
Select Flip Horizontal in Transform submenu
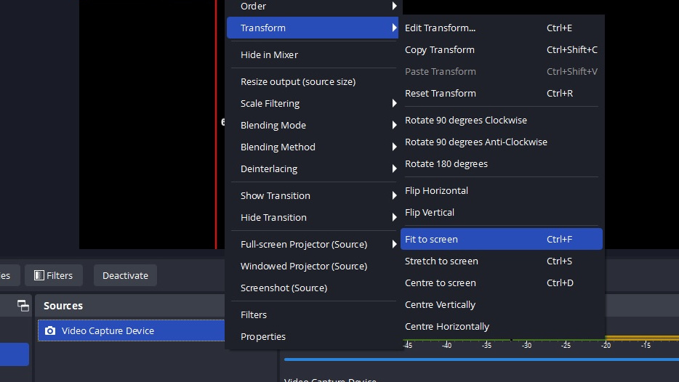coord(436,190)
